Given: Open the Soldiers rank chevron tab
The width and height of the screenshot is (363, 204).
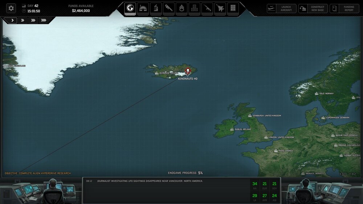Looking at the screenshot, I should click(181, 9).
